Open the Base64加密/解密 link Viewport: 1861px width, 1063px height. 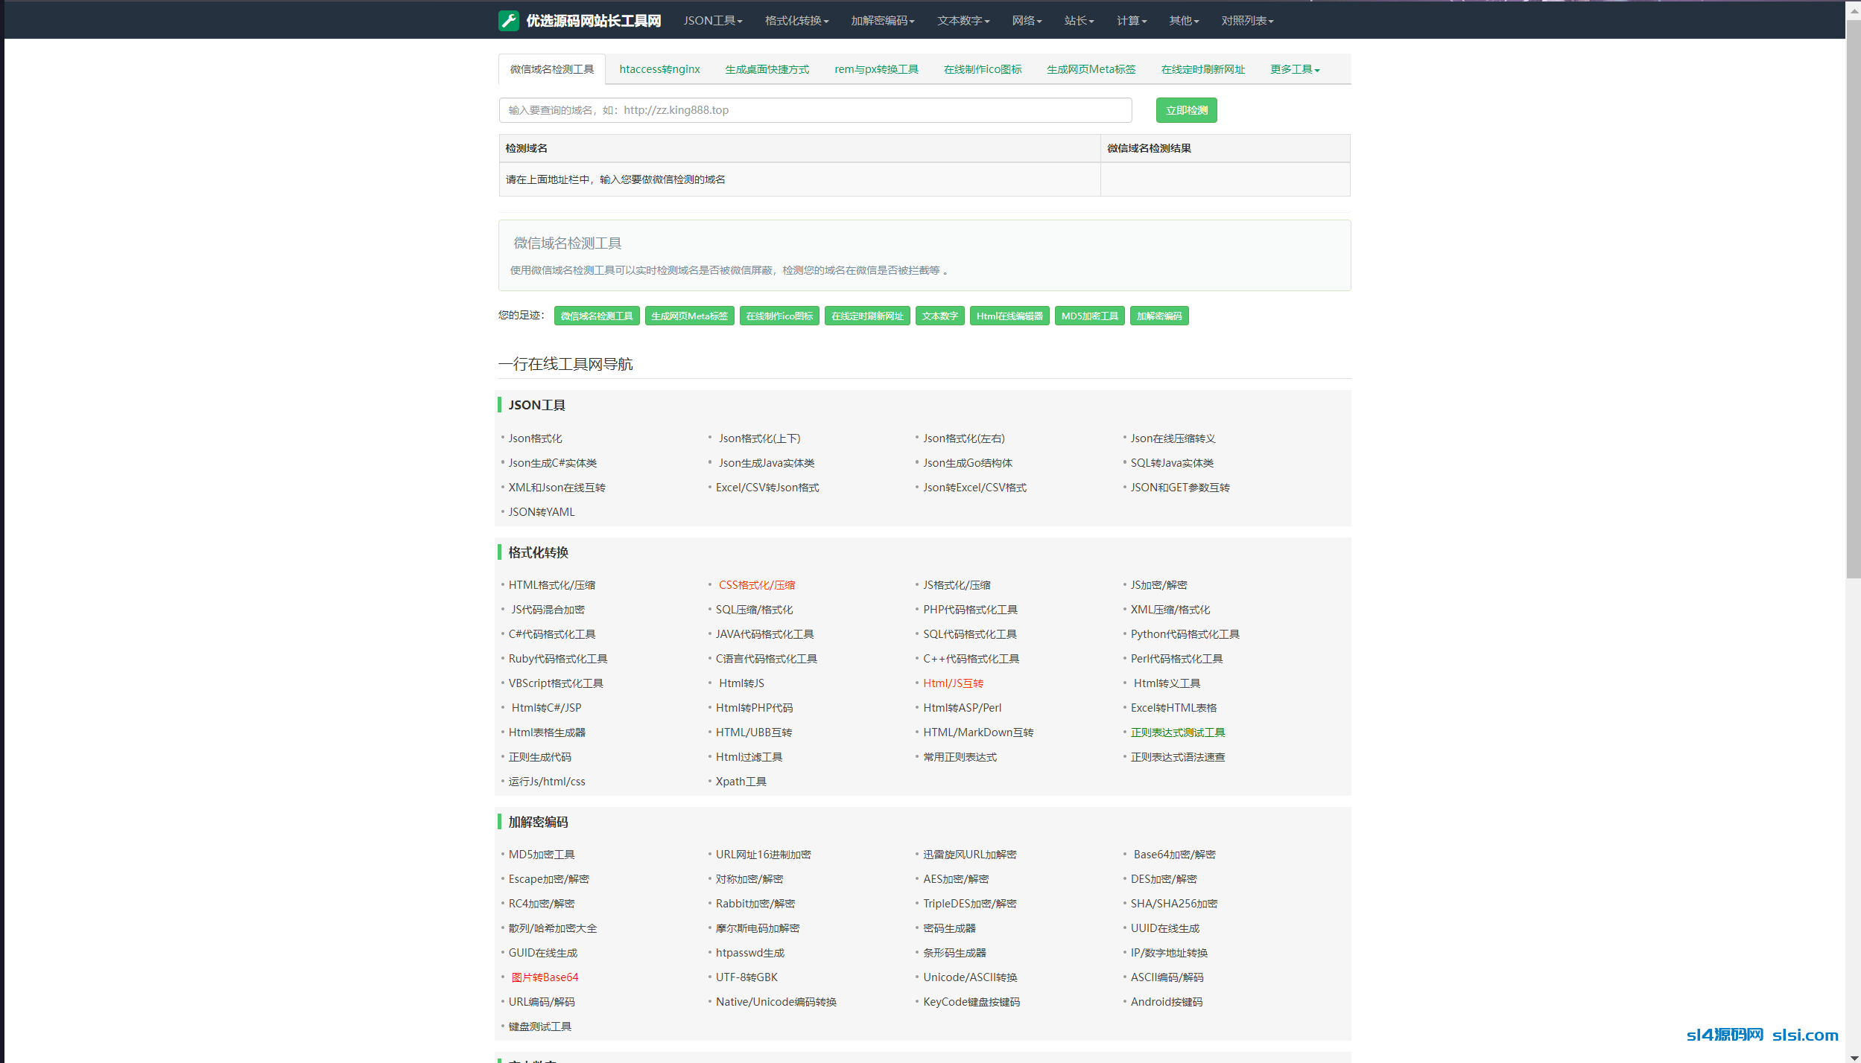[x=1174, y=855]
